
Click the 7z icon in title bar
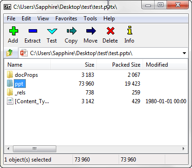pyautogui.click(x=7, y=7)
